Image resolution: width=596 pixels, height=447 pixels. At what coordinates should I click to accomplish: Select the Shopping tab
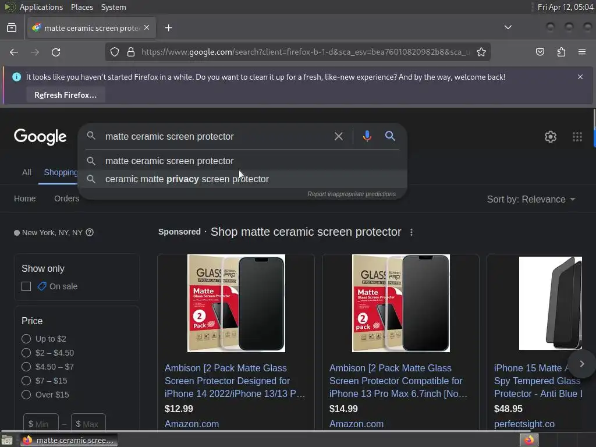61,172
